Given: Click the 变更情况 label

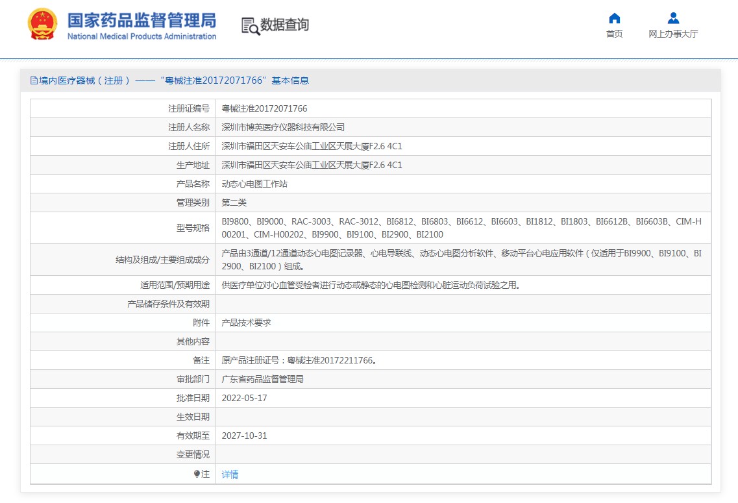Looking at the screenshot, I should tap(193, 454).
